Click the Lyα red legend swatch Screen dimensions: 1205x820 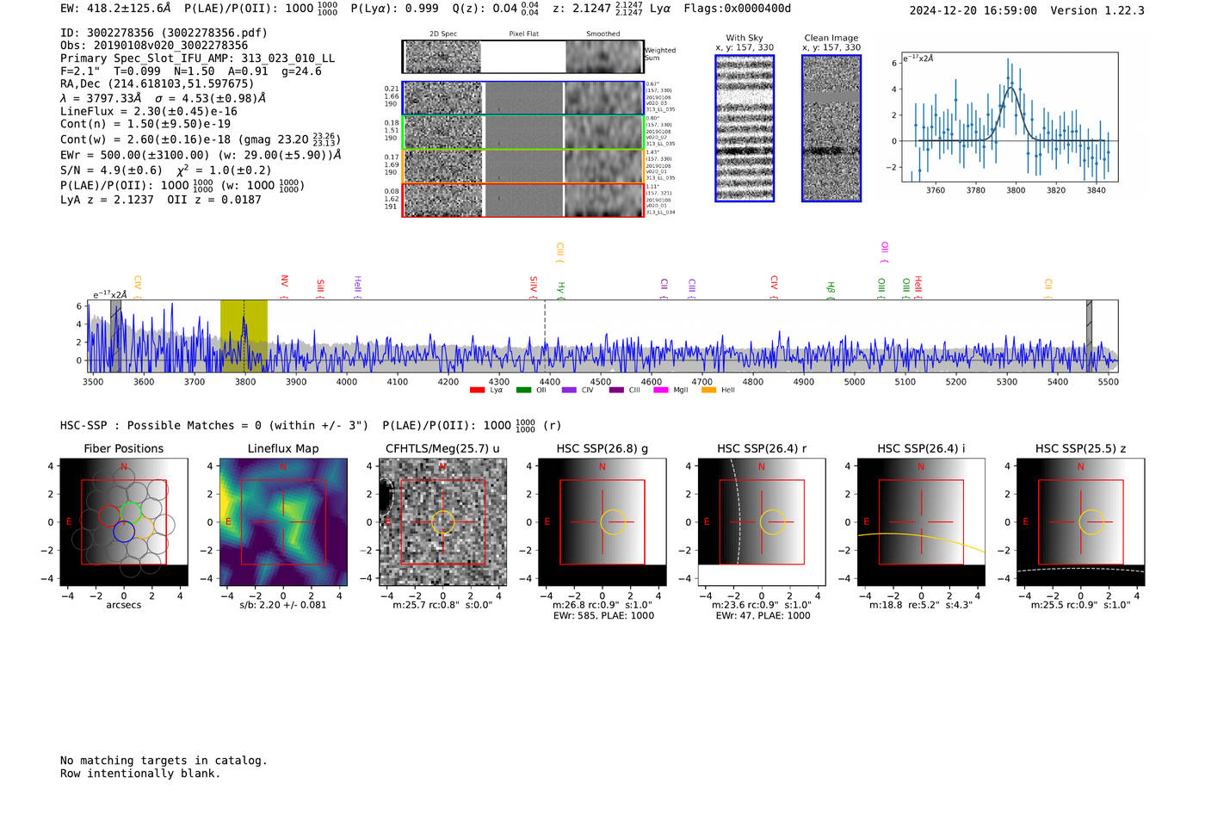477,391
